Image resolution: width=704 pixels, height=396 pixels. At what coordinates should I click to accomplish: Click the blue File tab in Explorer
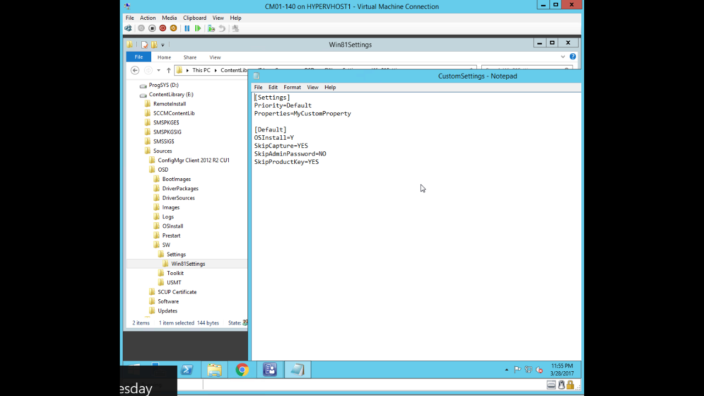(139, 57)
